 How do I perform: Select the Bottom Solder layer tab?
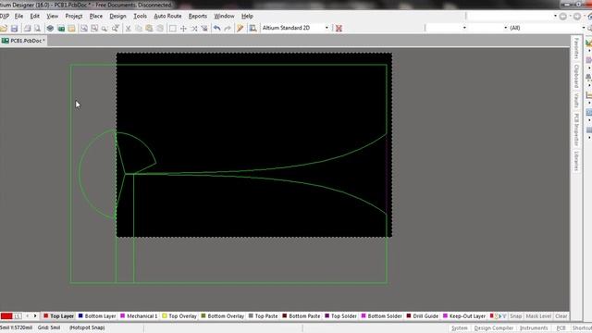click(381, 316)
